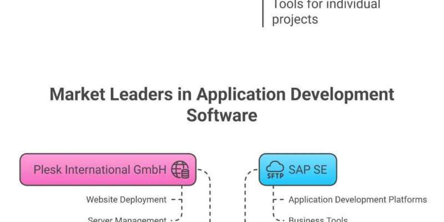Click the 'Application Development Platforms' label

pos(358,200)
